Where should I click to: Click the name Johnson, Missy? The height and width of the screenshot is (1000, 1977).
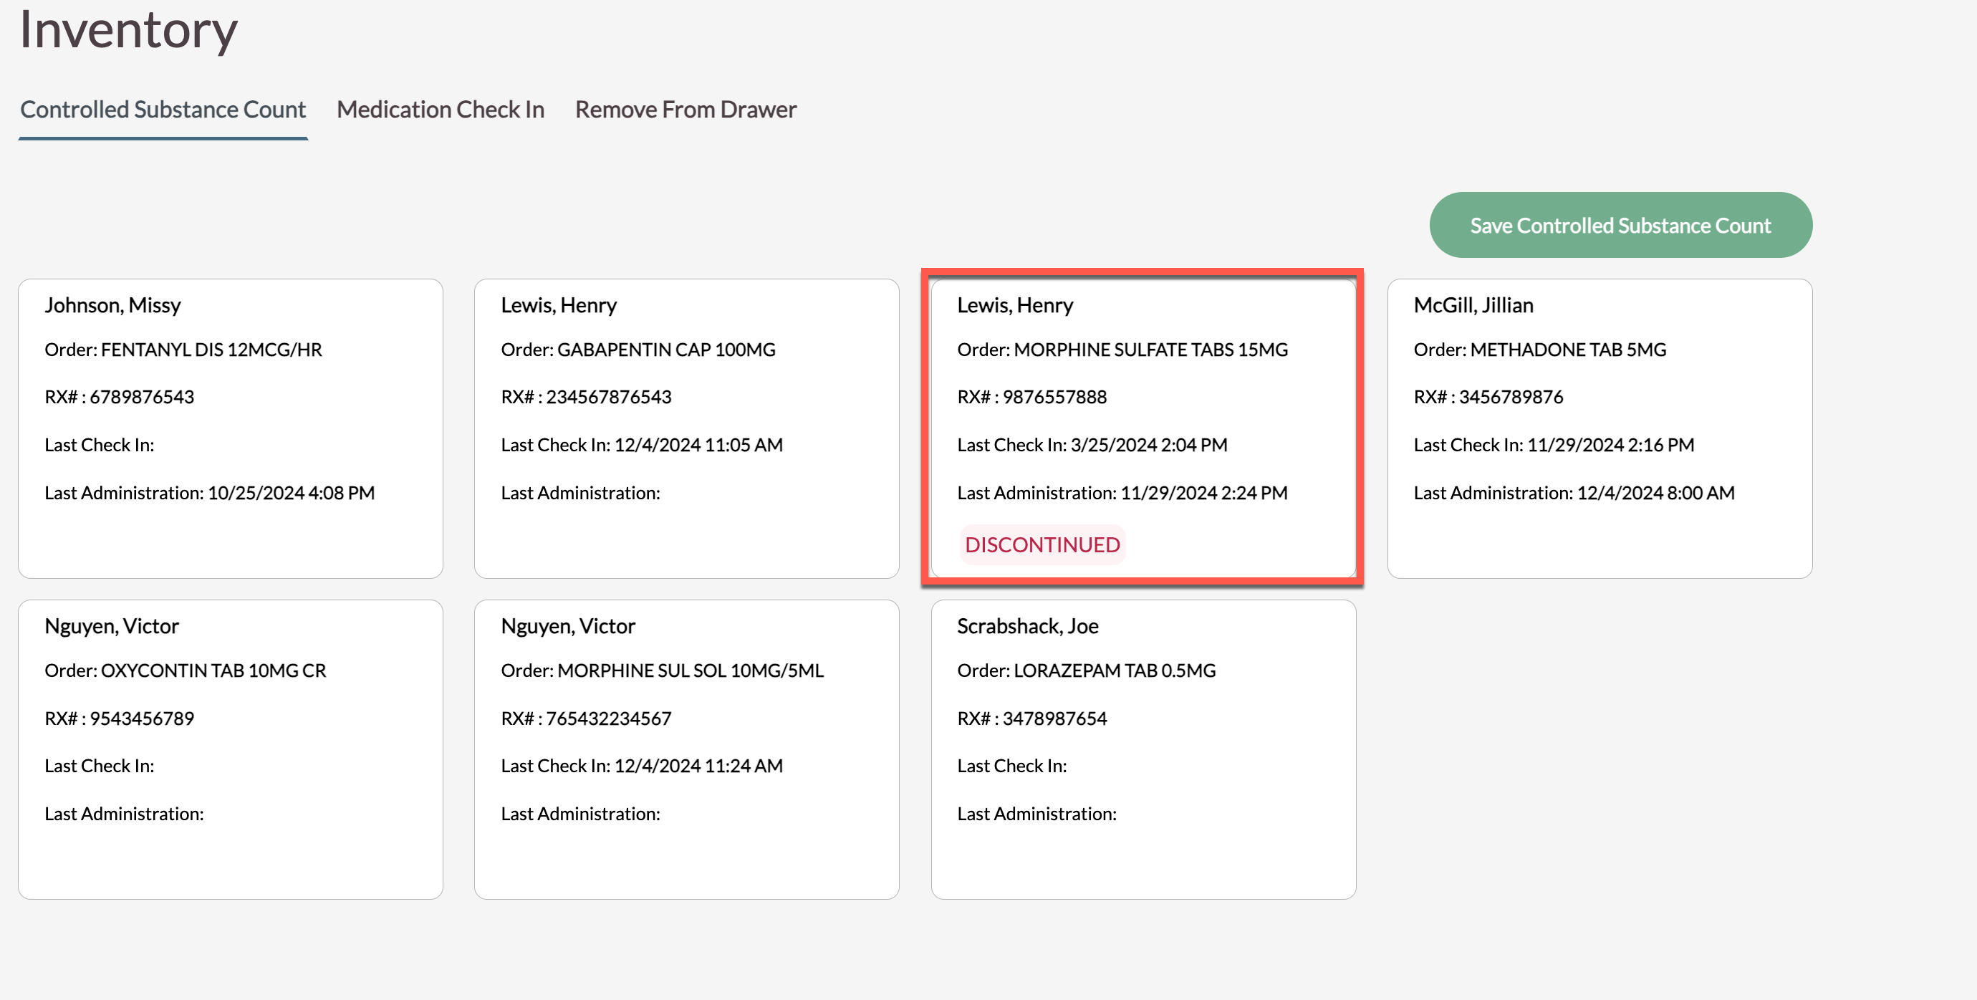pyautogui.click(x=113, y=305)
